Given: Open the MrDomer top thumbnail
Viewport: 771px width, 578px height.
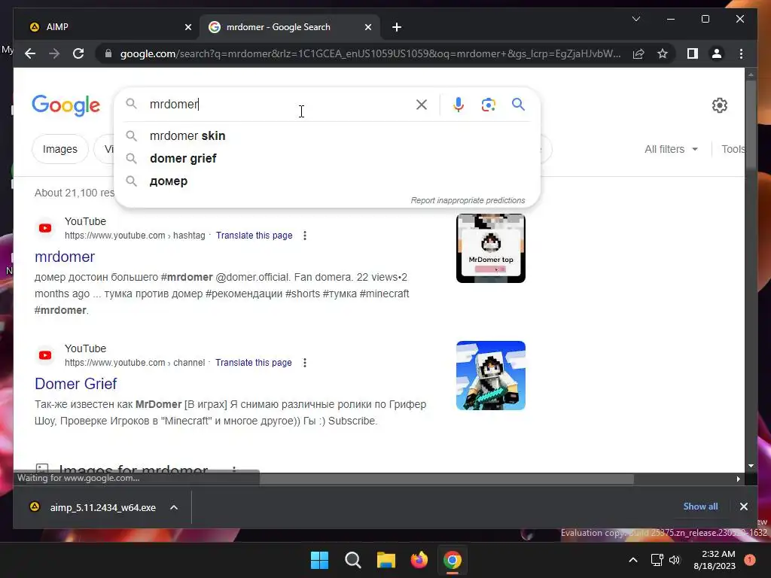Looking at the screenshot, I should coord(491,248).
